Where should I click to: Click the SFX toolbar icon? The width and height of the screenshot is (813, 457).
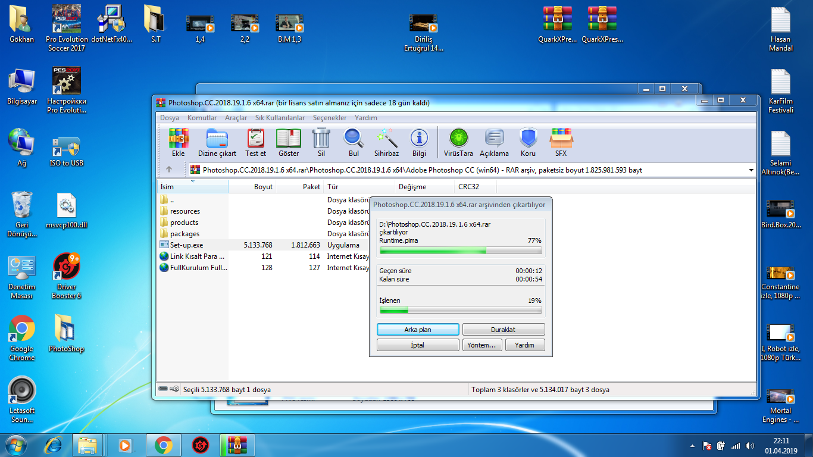pos(561,142)
